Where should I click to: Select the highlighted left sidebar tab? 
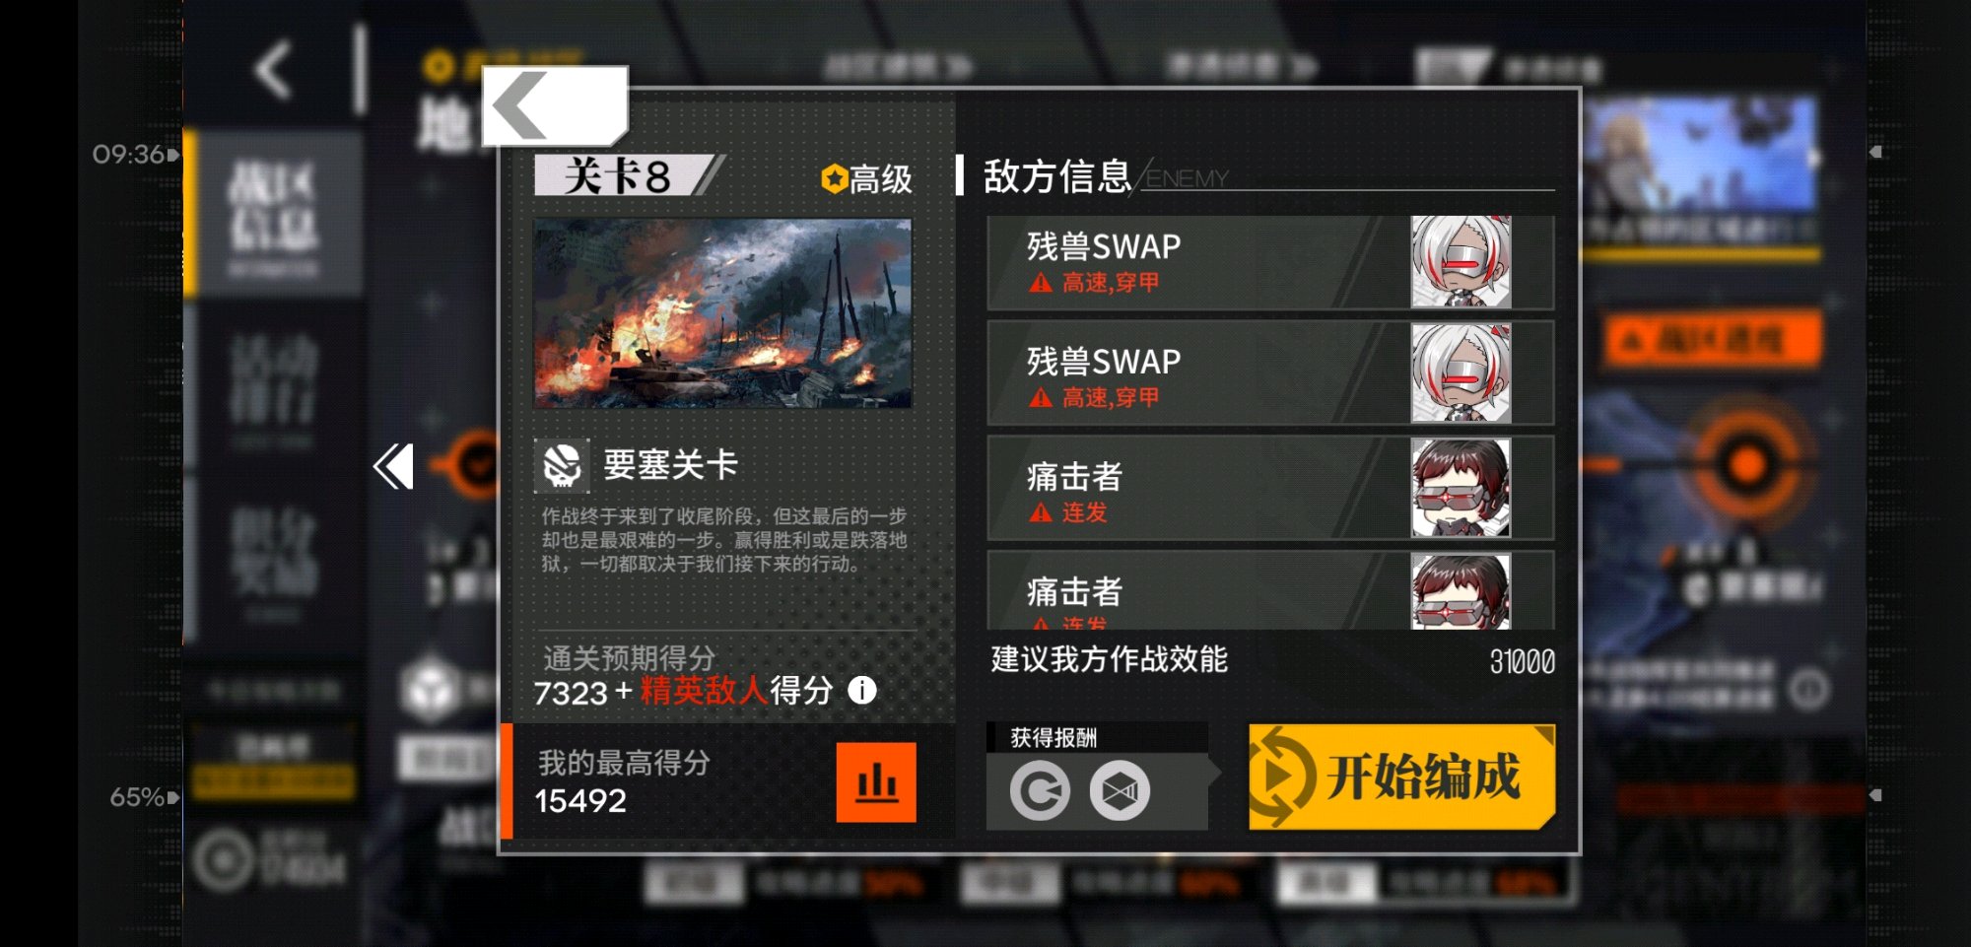(x=273, y=213)
